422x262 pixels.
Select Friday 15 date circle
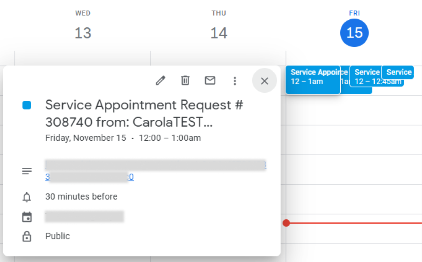(354, 33)
